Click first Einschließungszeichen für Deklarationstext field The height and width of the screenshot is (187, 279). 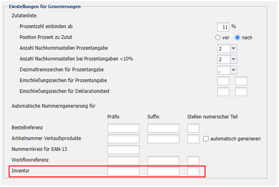[223, 91]
